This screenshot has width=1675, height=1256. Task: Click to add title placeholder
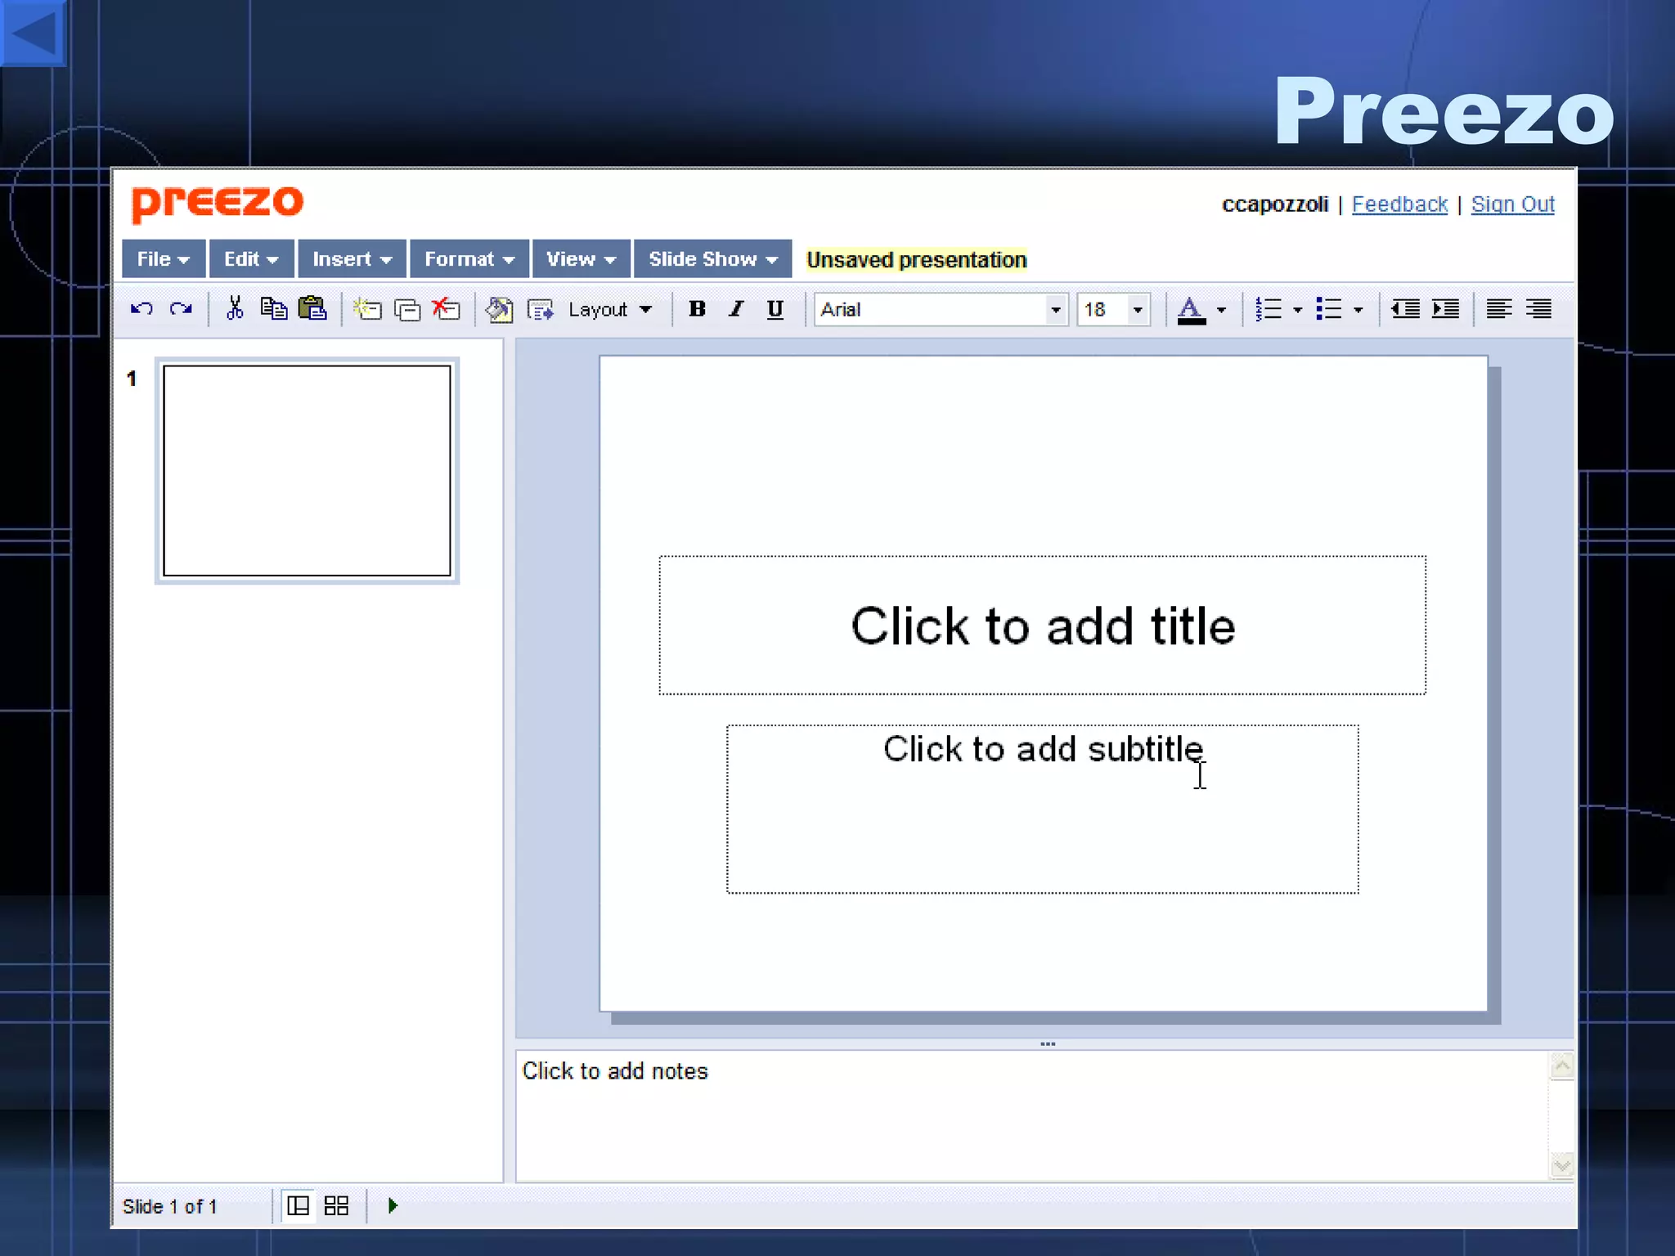(x=1042, y=626)
